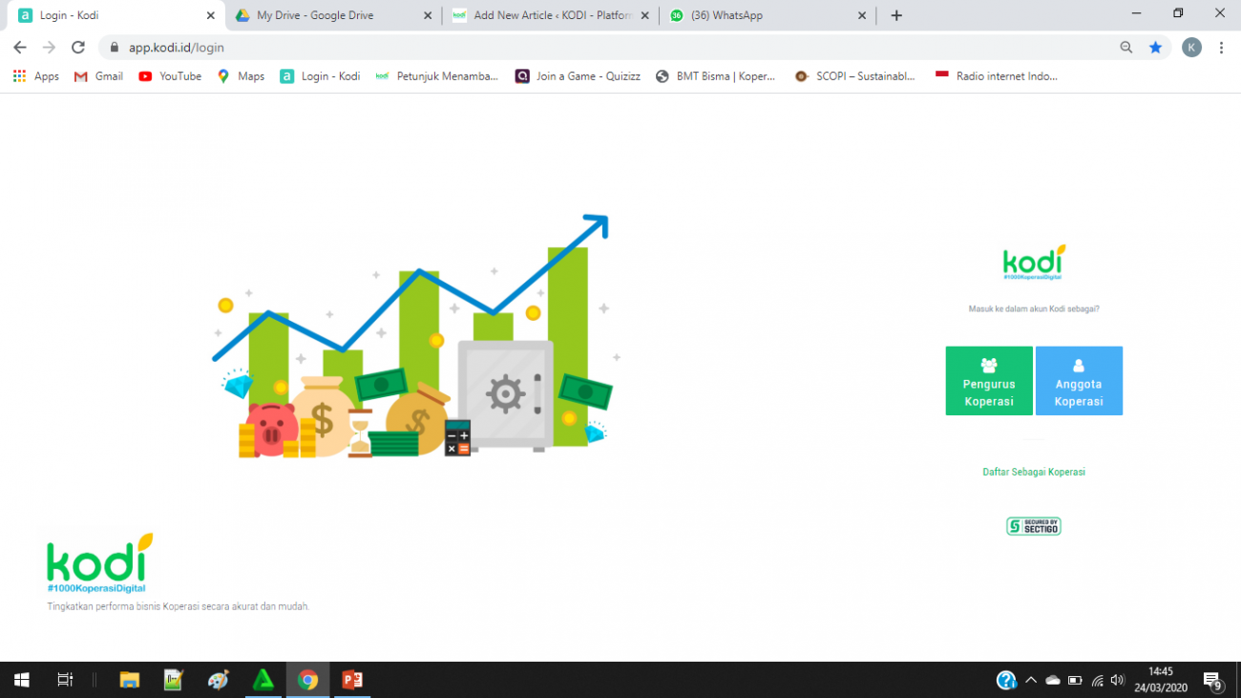View site information padlock icon
The width and height of the screenshot is (1241, 698).
coord(115,47)
